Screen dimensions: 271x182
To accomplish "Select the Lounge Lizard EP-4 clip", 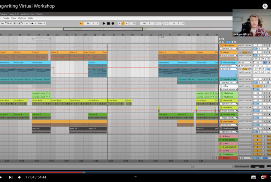I will click(x=41, y=93).
